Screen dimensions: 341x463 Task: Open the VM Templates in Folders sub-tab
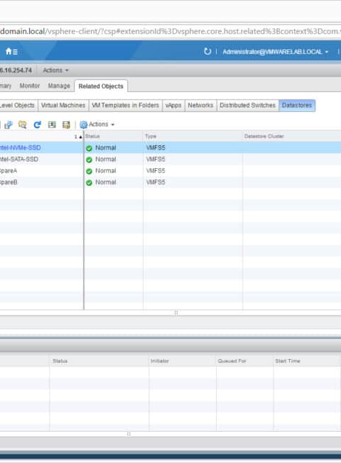click(125, 105)
